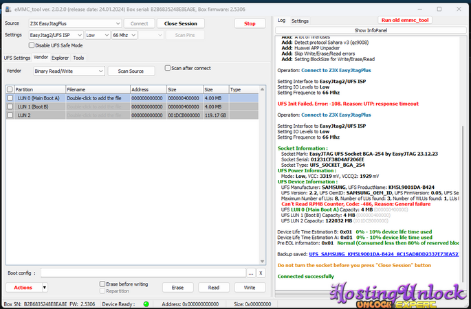This screenshot has width=471, height=309.
Task: Switch to the Explorer tab
Action: [60, 58]
